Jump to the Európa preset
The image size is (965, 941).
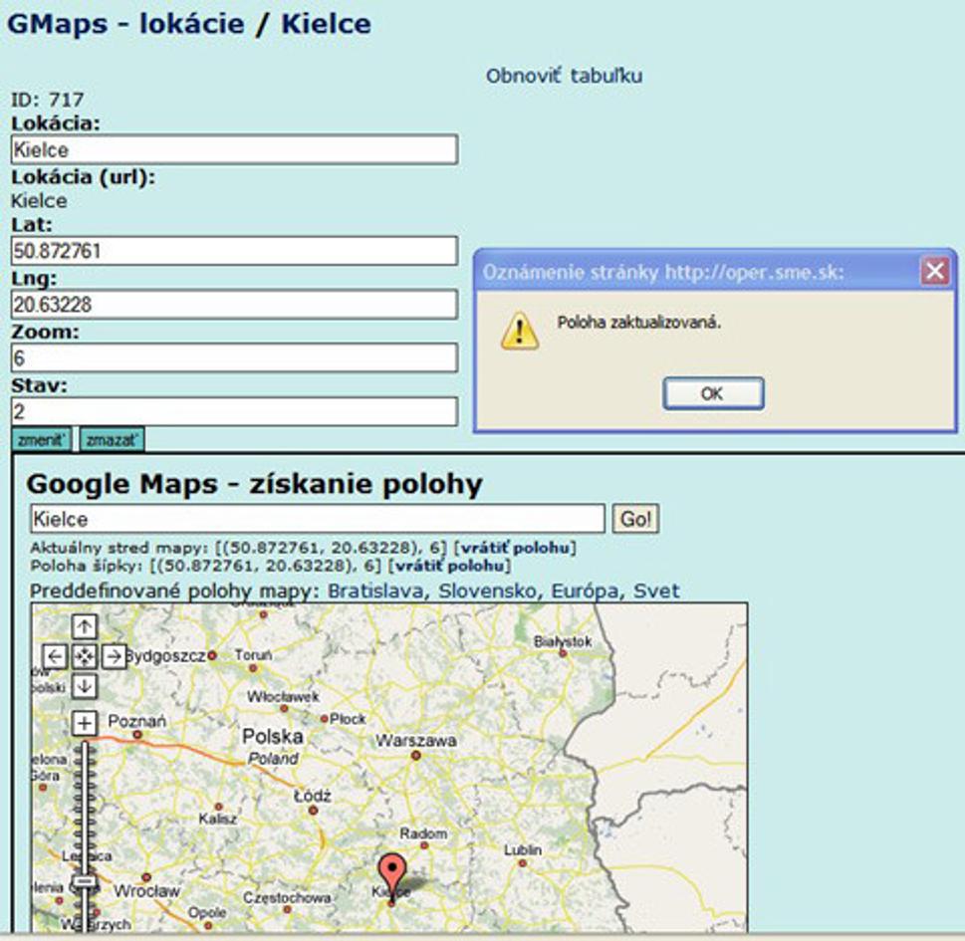pos(585,590)
